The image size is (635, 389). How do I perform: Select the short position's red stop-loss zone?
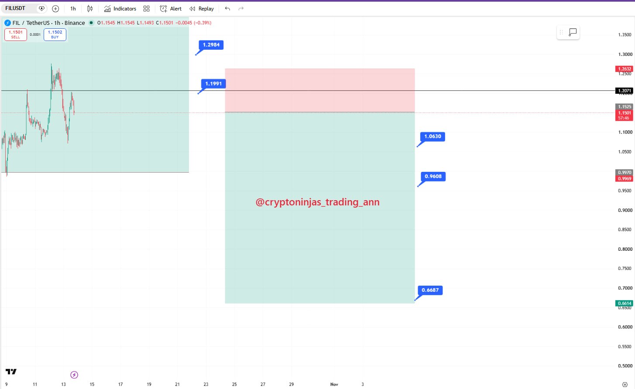pyautogui.click(x=320, y=90)
